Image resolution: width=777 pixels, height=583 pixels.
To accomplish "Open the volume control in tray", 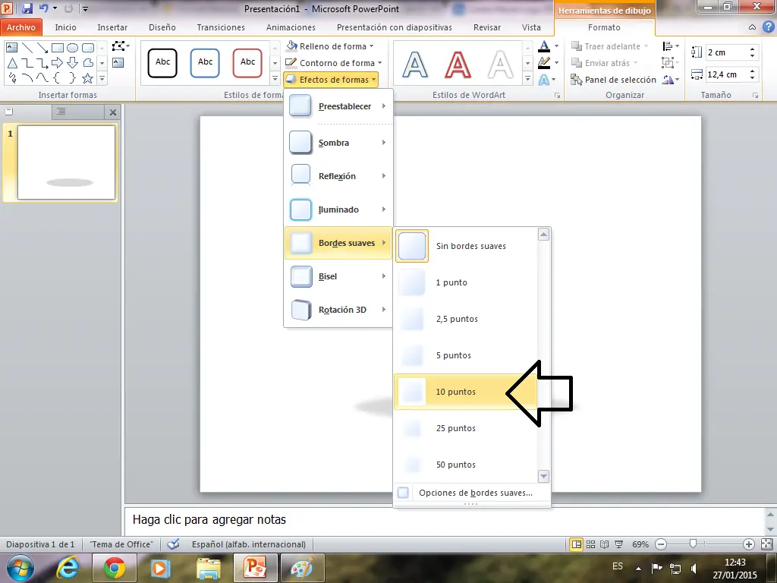I will 694,568.
